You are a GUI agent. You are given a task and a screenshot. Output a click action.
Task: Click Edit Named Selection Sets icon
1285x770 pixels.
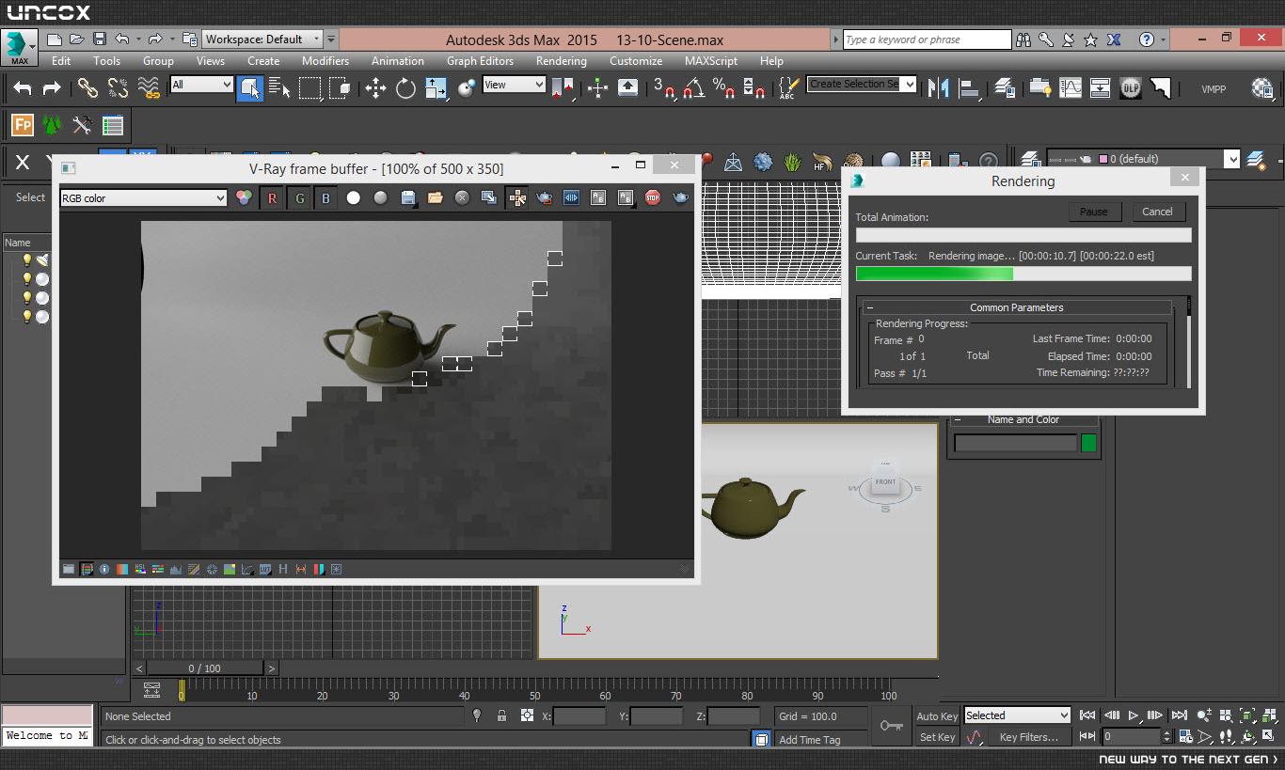[788, 87]
